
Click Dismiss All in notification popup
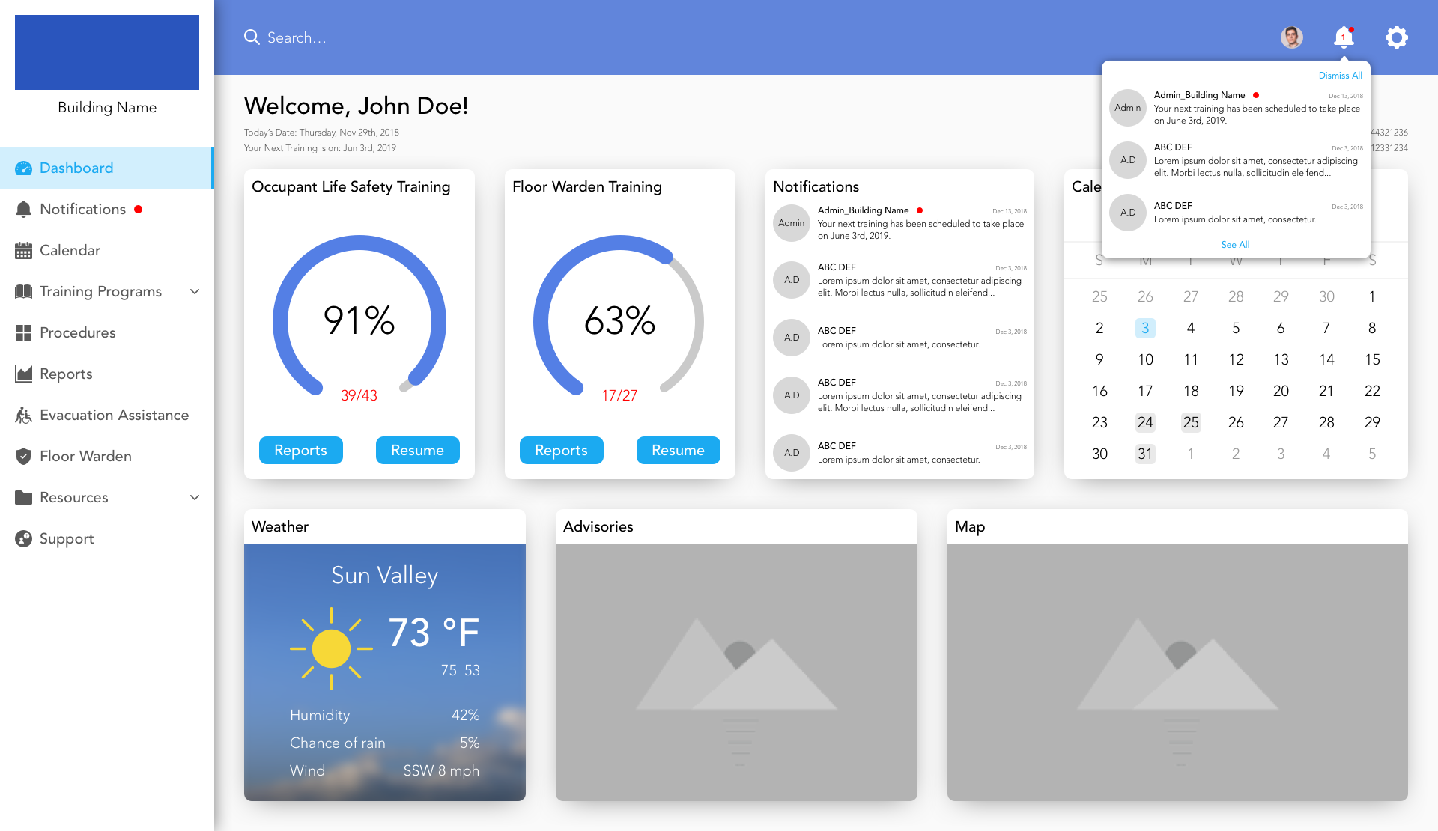tap(1340, 76)
